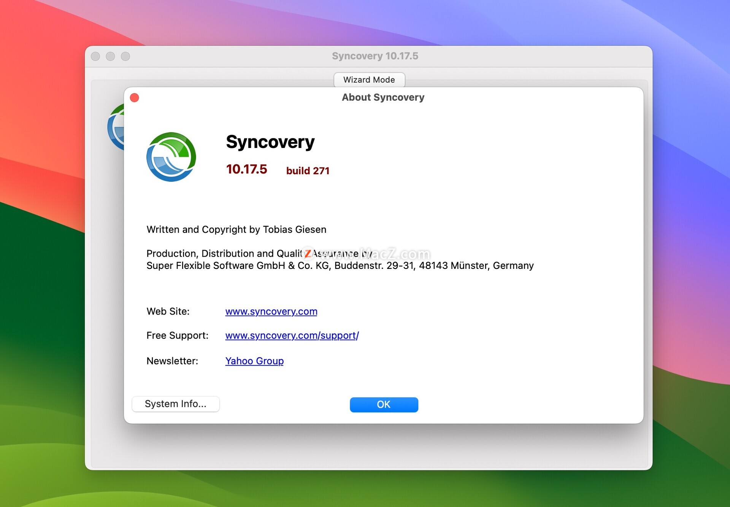Screen dimensions: 730x507
Task: Click the partially hidden Syncovery logo in main window
Action: point(116,127)
